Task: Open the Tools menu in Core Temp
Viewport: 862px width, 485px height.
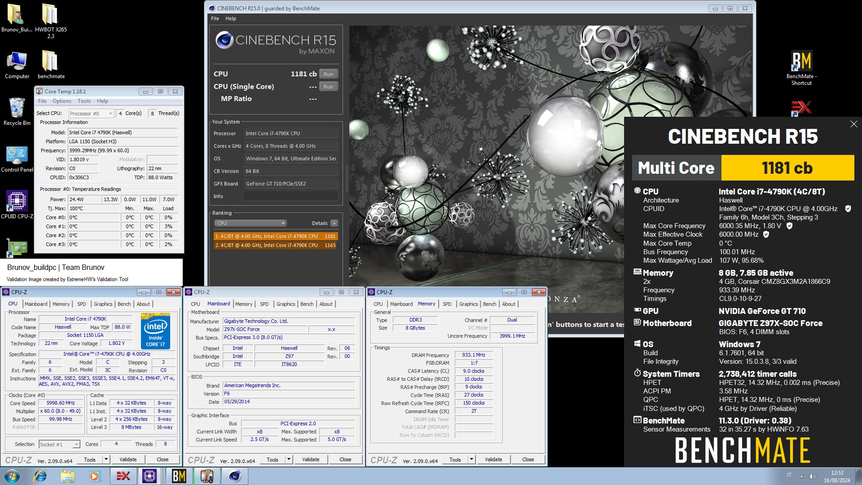Action: (x=84, y=101)
